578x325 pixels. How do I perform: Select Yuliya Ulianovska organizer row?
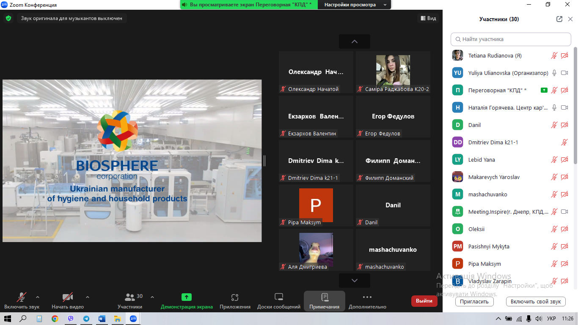(510, 73)
